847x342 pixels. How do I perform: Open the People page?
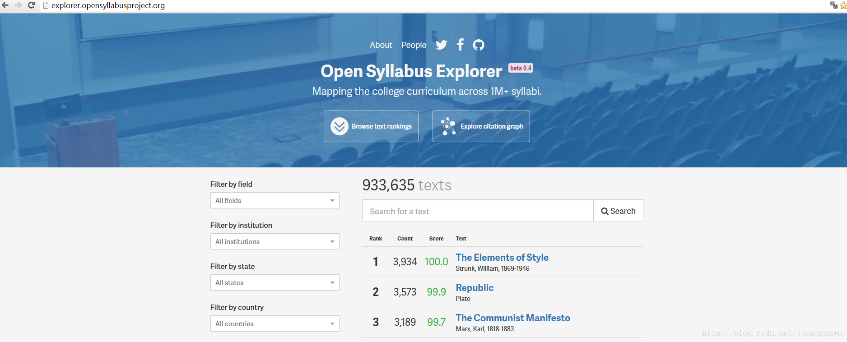click(x=414, y=45)
